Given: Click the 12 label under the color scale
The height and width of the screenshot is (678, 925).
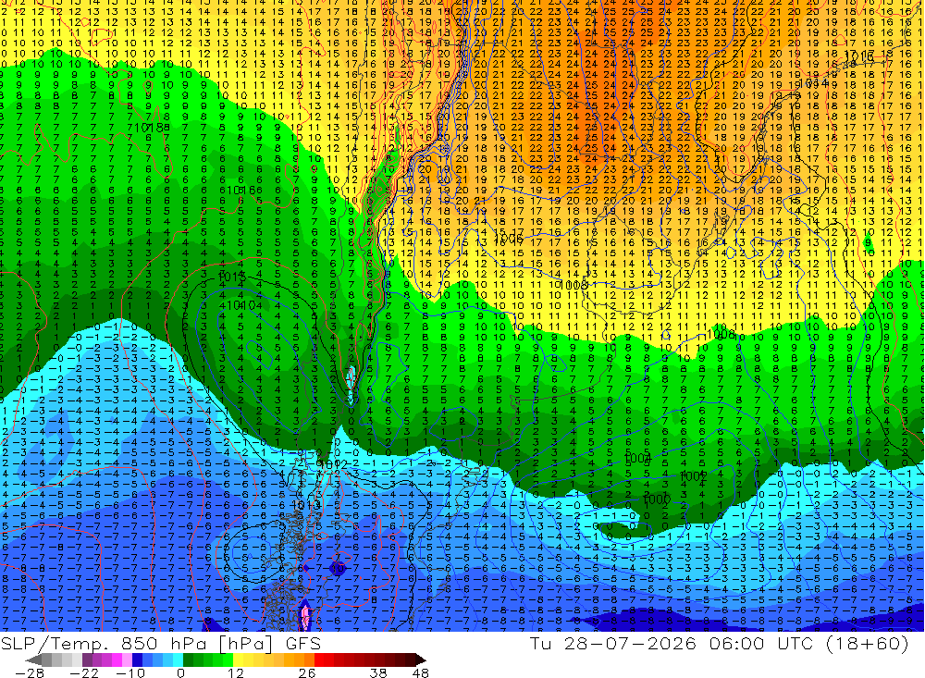Looking at the screenshot, I should [x=236, y=672].
